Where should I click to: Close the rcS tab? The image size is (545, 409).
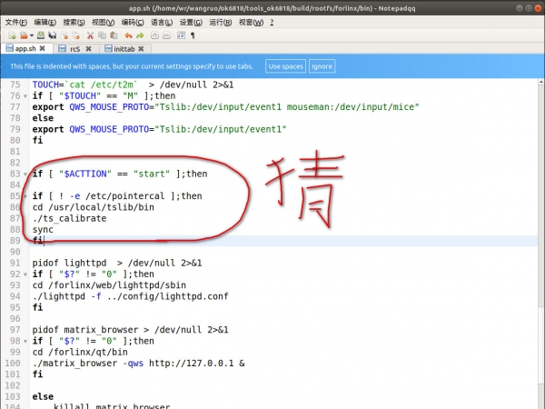[x=91, y=49]
